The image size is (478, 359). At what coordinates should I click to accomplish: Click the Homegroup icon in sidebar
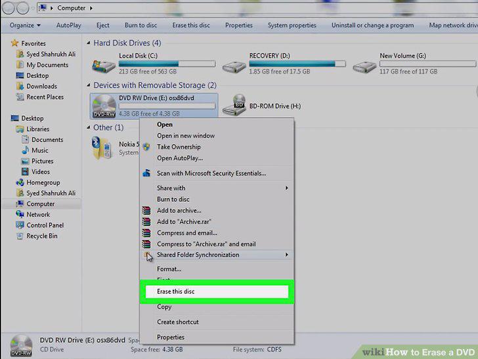click(20, 182)
